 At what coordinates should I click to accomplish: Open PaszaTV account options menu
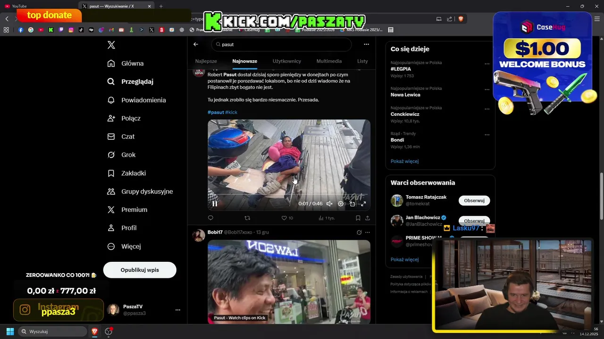tap(178, 310)
